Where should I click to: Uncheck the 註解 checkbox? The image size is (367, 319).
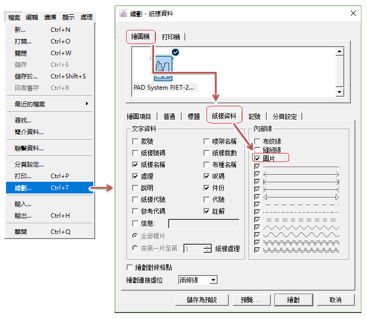pyautogui.click(x=207, y=211)
